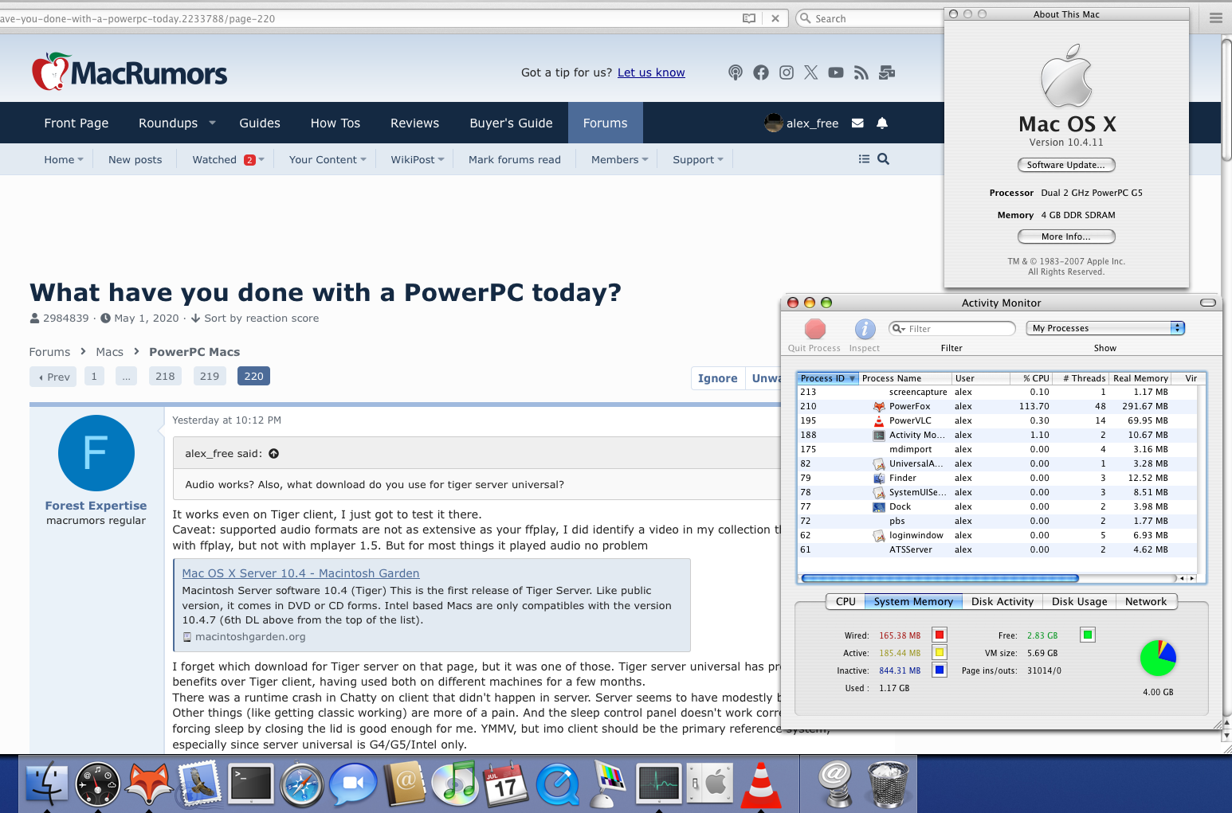Open Finder from the Dock
The image size is (1232, 813).
pyautogui.click(x=47, y=784)
